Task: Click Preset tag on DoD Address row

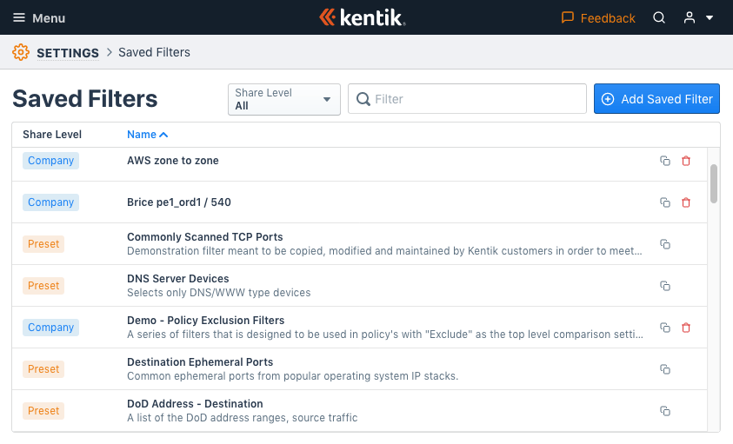Action: (43, 411)
